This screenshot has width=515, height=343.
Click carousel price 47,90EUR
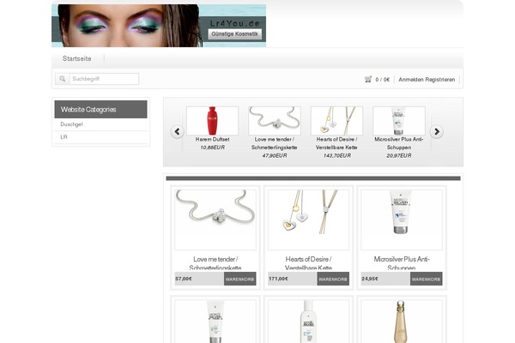click(x=275, y=155)
